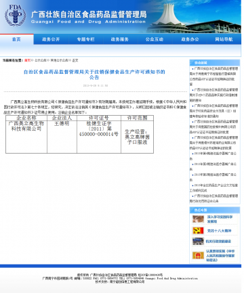Screen dimensions: 244x293
Task: Click the 热点专题 panel header
Action: click(x=215, y=210)
